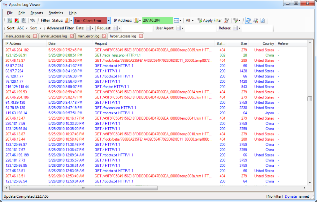Open the binoculars search tool
The height and width of the screenshot is (202, 317).
click(x=33, y=20)
